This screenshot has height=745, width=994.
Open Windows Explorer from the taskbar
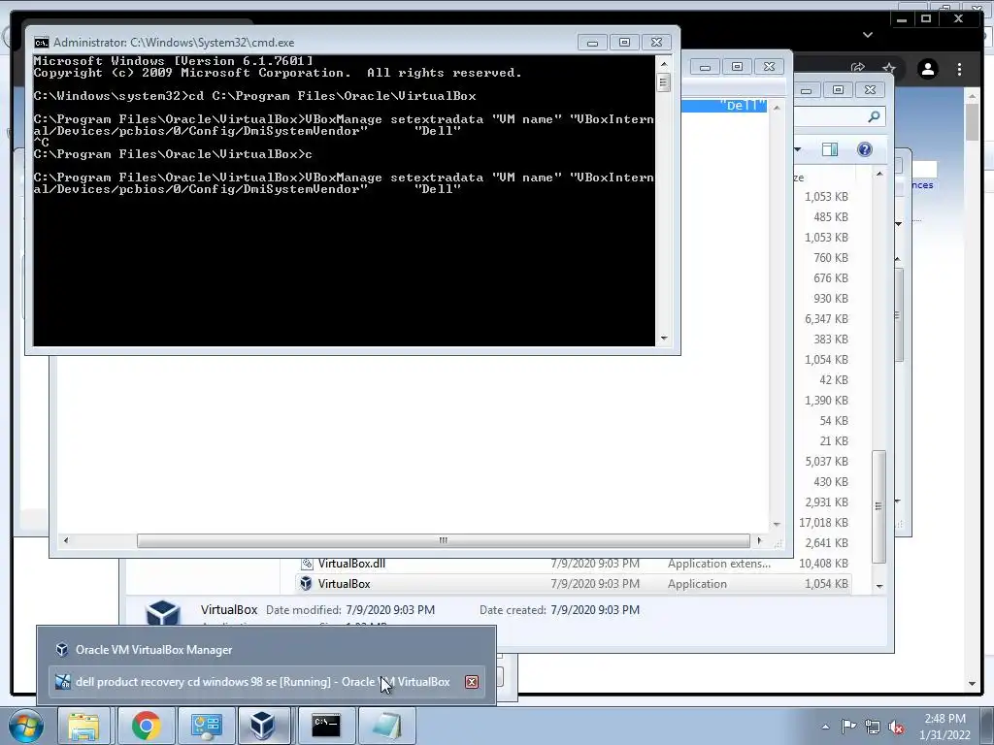click(83, 726)
